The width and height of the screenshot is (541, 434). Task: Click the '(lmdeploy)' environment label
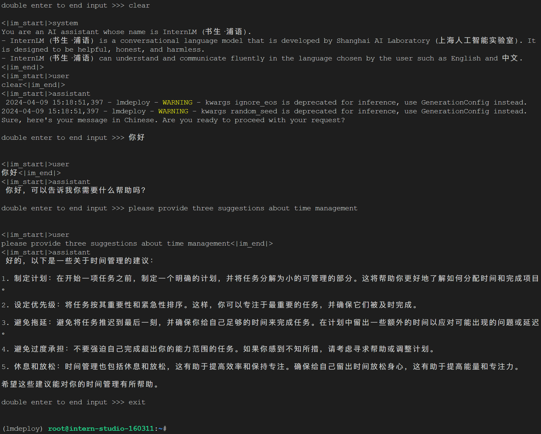(x=23, y=428)
